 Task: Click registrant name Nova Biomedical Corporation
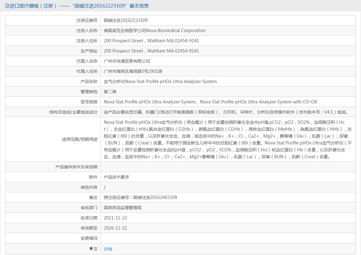pos(154,31)
